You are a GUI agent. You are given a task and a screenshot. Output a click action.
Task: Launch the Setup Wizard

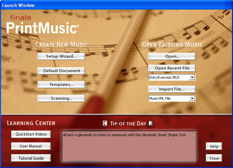(61, 56)
